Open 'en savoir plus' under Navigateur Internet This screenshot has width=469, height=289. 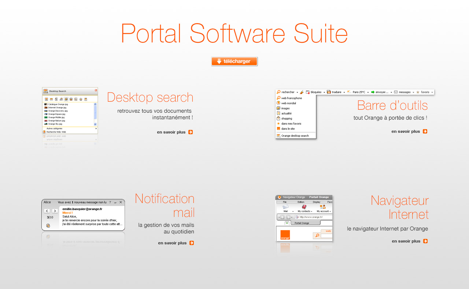click(x=410, y=241)
